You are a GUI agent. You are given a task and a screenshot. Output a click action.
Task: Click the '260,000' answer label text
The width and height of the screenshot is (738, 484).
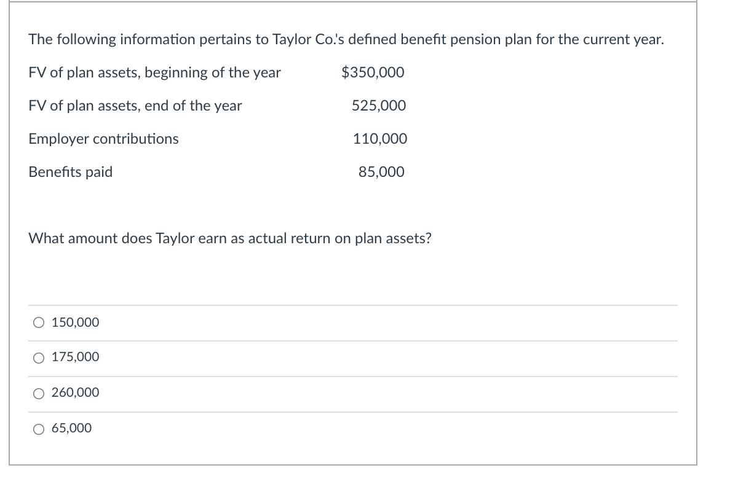[x=75, y=392]
